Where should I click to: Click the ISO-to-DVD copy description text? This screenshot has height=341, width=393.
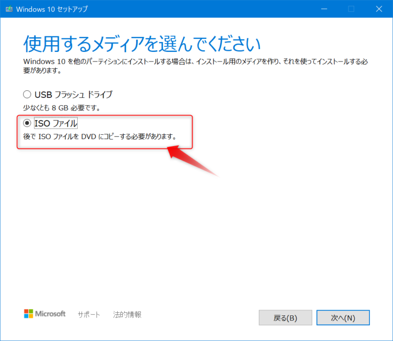tap(100, 136)
